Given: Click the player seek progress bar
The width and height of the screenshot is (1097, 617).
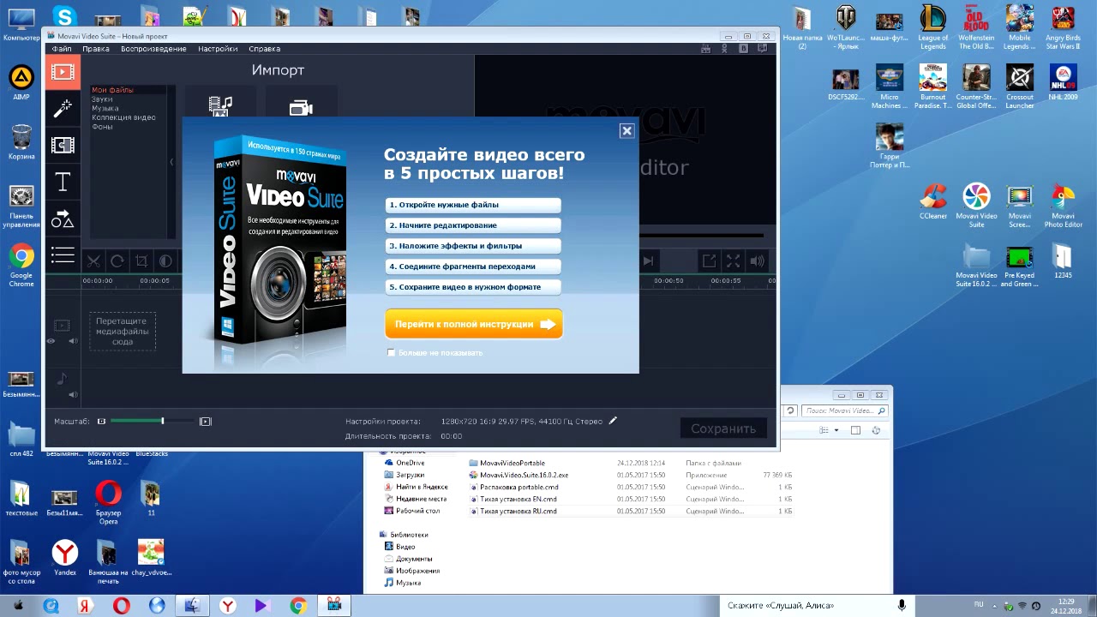Looking at the screenshot, I should [x=701, y=235].
